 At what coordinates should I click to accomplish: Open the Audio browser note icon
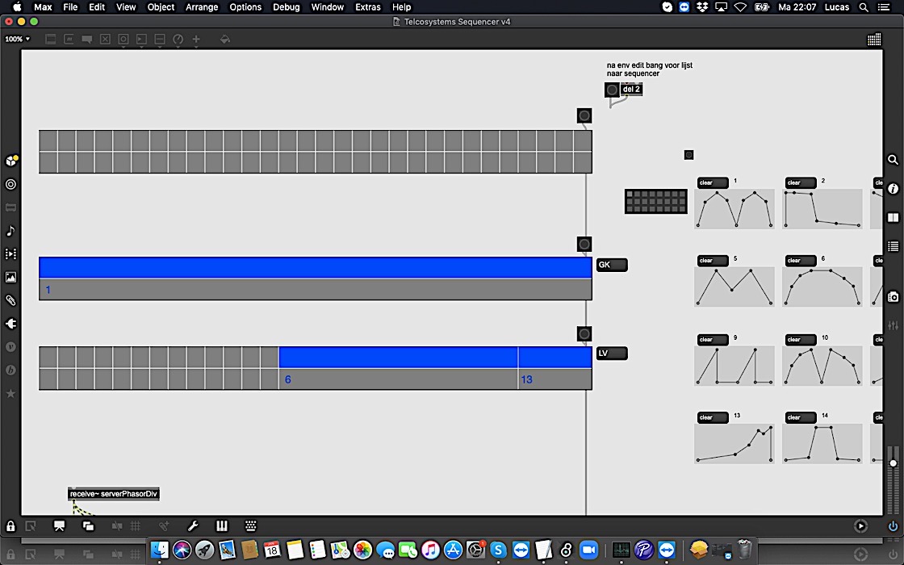[10, 231]
